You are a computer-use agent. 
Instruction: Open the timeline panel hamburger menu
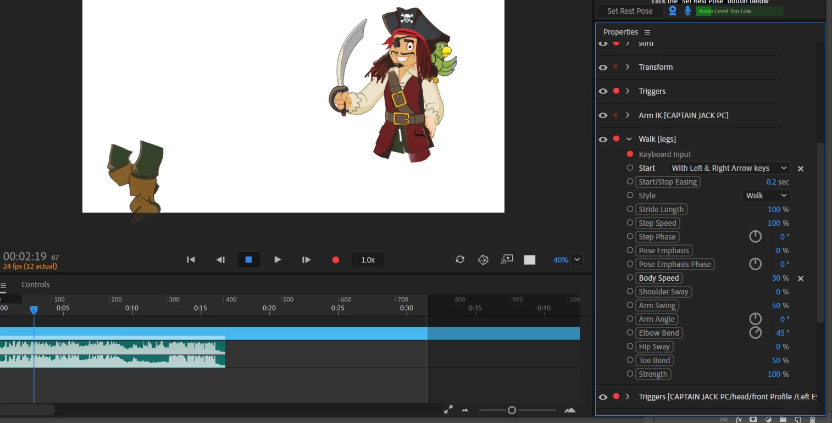point(3,285)
